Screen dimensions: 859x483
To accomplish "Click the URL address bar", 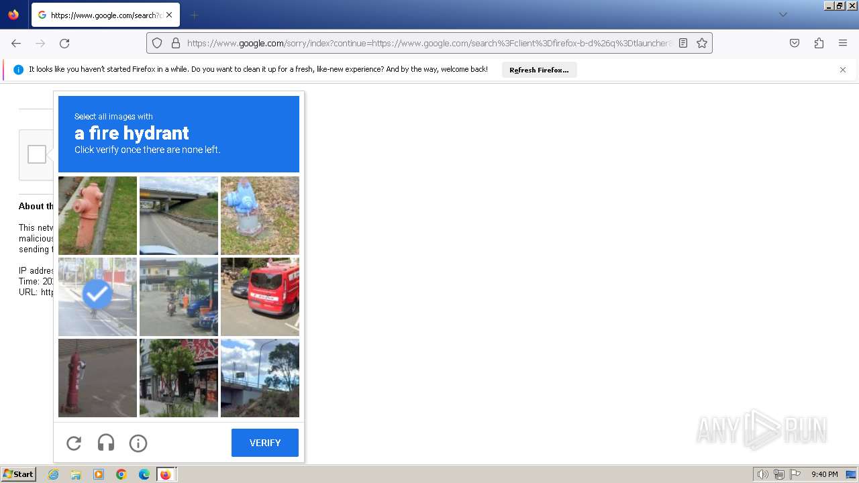I will [x=428, y=43].
